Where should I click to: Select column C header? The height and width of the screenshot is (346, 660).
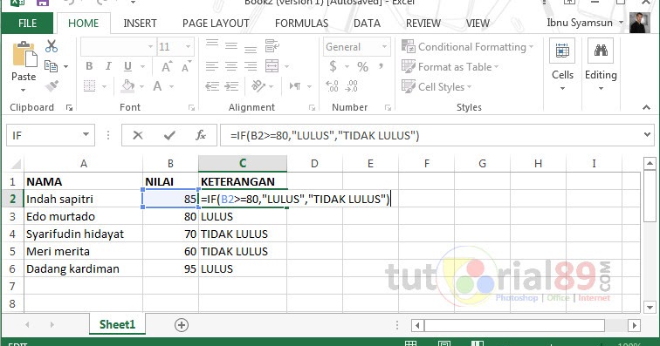click(x=243, y=163)
